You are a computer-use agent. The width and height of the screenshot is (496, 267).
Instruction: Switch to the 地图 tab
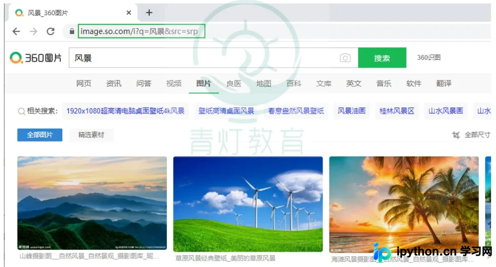[x=264, y=83]
